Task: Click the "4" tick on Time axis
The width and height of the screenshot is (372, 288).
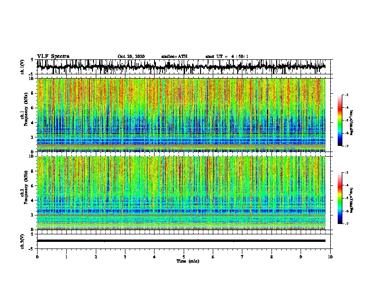Action: tap(155, 257)
